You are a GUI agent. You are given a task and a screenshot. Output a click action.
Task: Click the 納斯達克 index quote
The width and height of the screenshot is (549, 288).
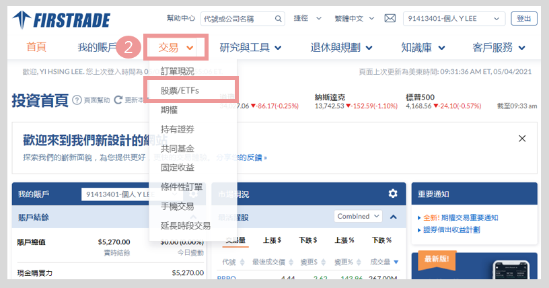pyautogui.click(x=356, y=102)
